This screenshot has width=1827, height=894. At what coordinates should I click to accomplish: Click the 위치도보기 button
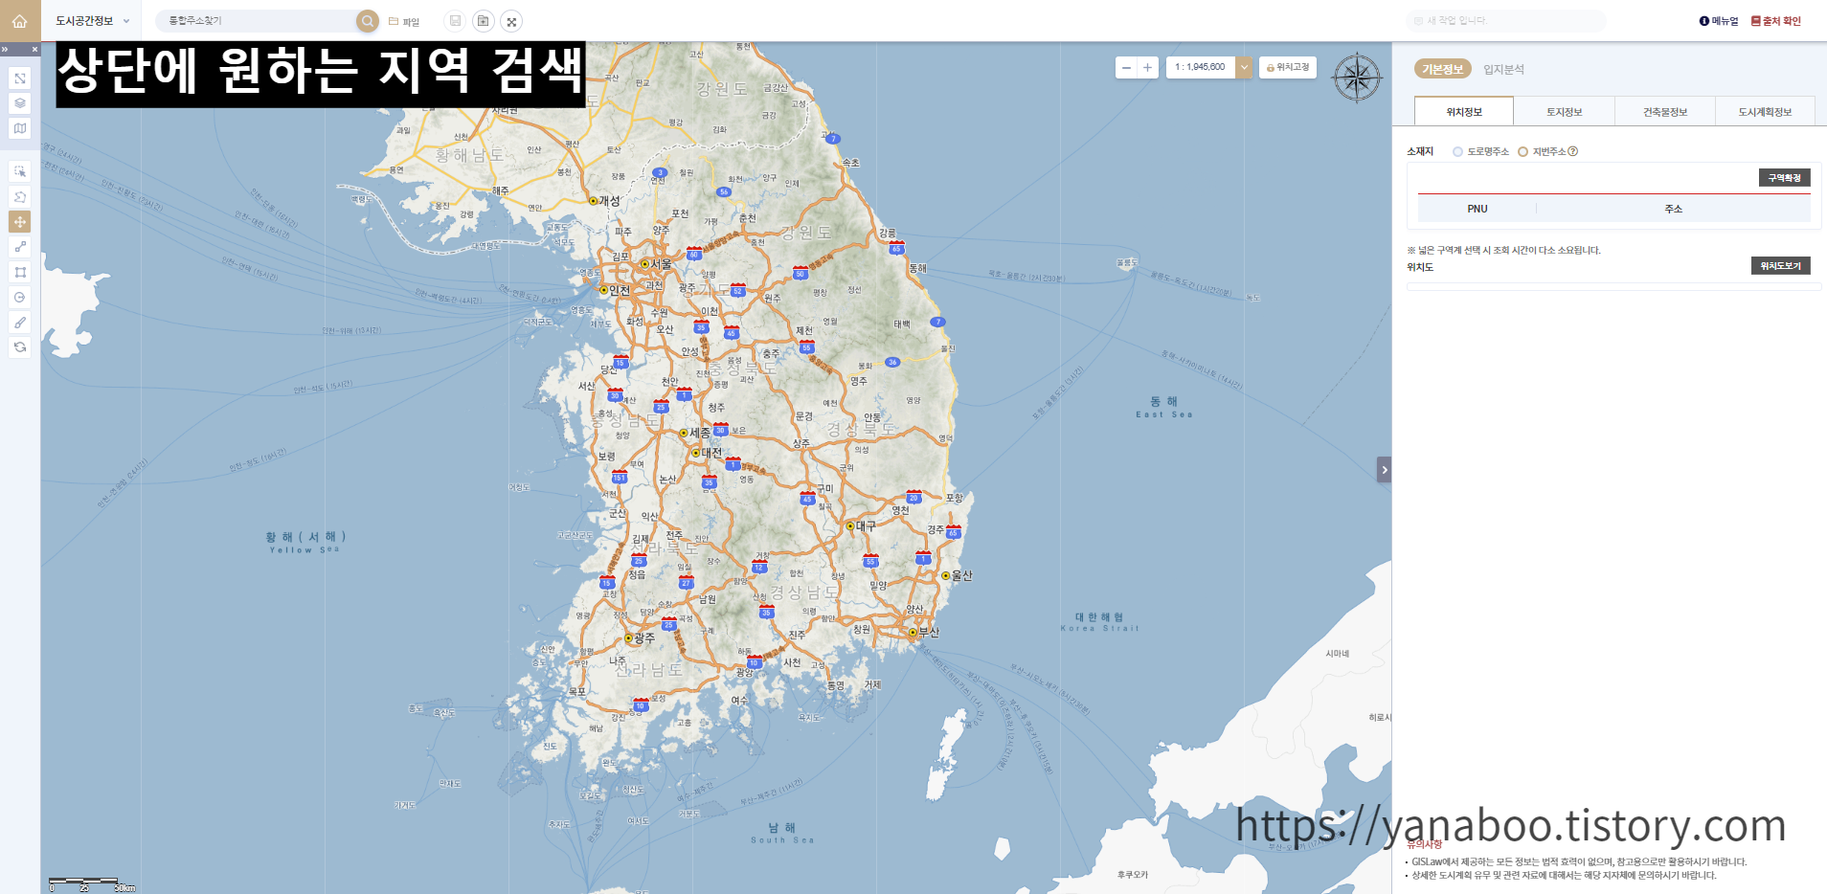(x=1780, y=266)
